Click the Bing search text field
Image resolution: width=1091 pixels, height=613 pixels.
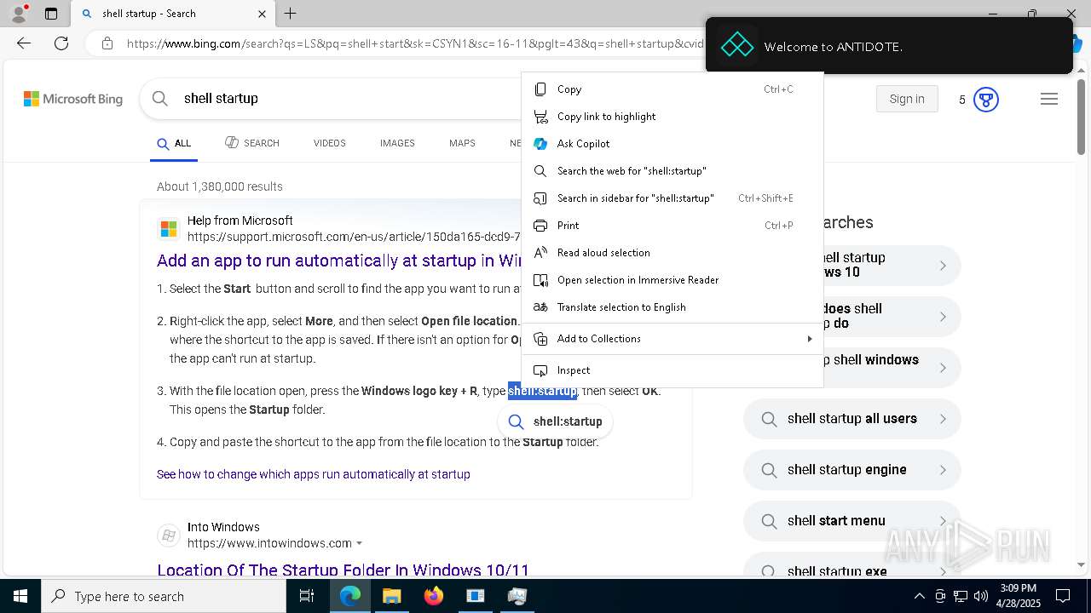coord(349,99)
